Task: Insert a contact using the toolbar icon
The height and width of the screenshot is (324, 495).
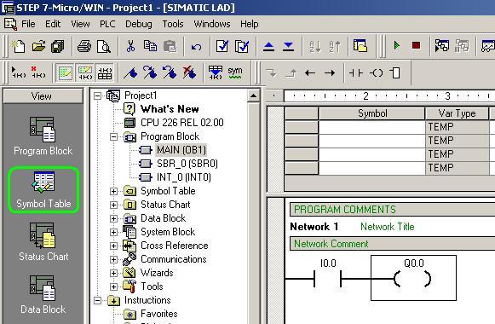Action: (356, 73)
